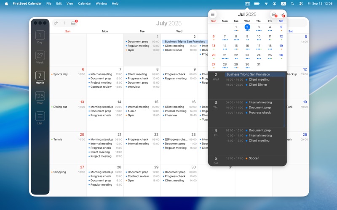Open the View menu
The image size is (337, 210).
pyautogui.click(x=70, y=3)
